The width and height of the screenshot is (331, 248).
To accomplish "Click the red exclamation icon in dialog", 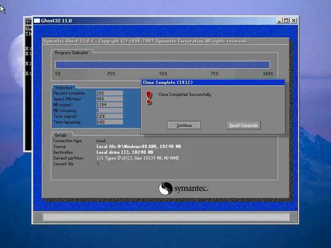I will (x=149, y=98).
